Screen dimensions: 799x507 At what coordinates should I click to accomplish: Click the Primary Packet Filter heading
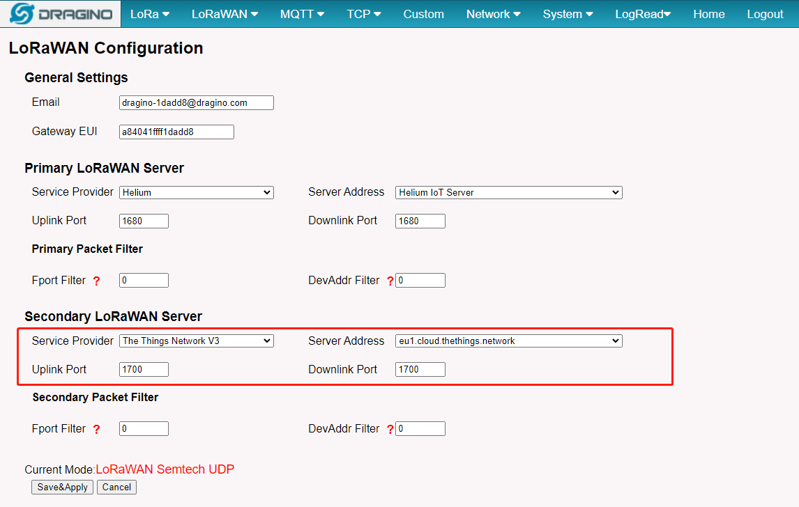(x=87, y=249)
